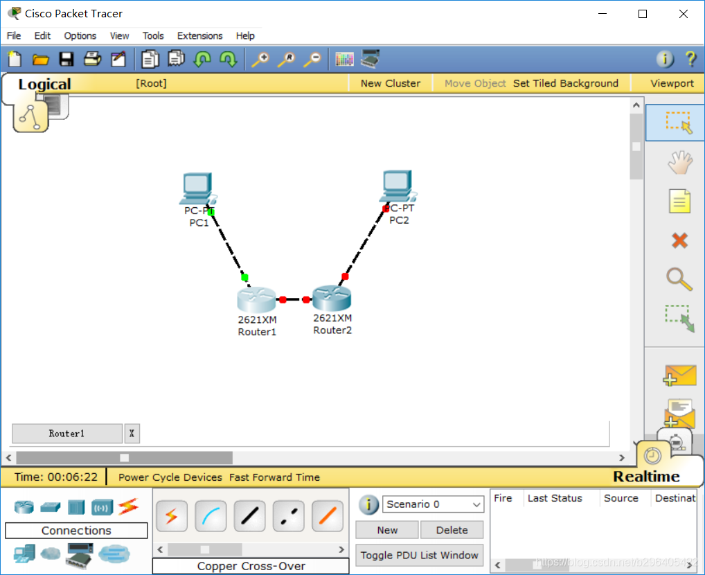
Task: Click the Viewport button
Action: (672, 83)
